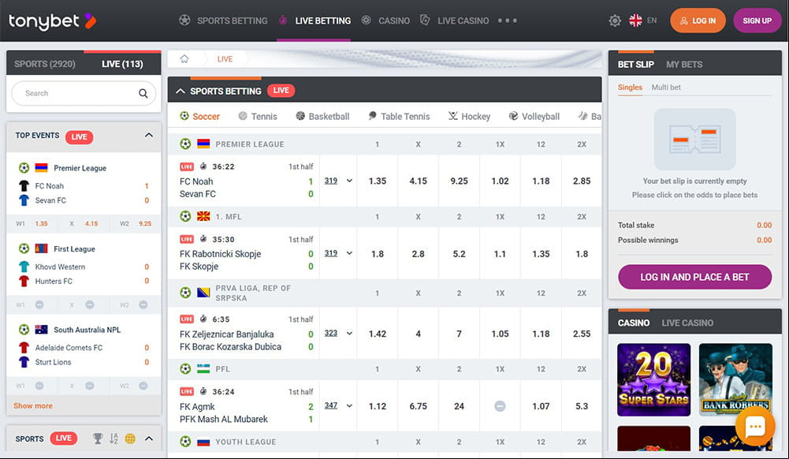Select the UK flag language icon

tap(635, 21)
